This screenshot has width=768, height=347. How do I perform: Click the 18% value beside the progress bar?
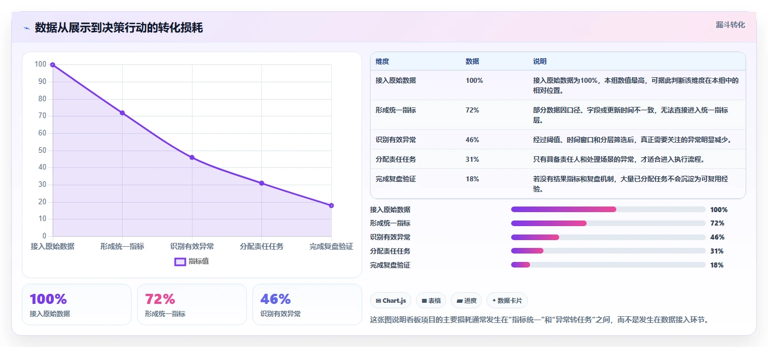click(x=717, y=265)
